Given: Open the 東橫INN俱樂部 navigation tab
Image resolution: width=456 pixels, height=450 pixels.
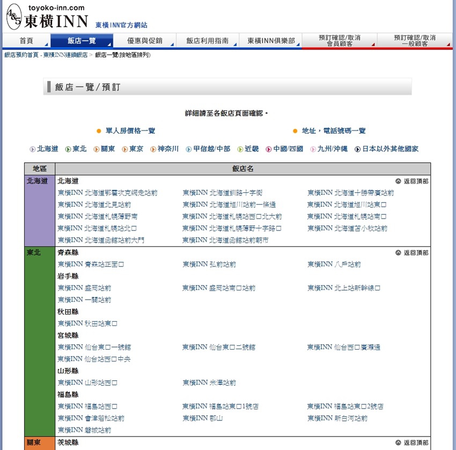Looking at the screenshot, I should tap(271, 40).
